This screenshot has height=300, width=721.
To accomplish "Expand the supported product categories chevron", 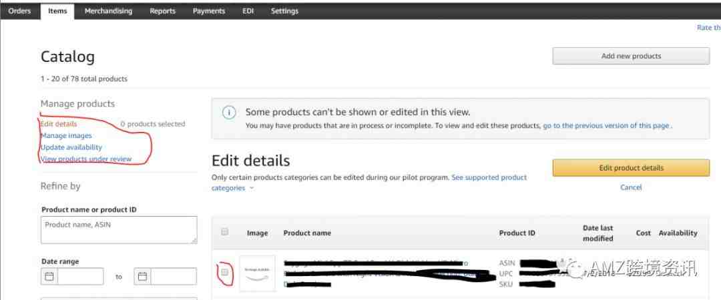I will click(x=252, y=189).
